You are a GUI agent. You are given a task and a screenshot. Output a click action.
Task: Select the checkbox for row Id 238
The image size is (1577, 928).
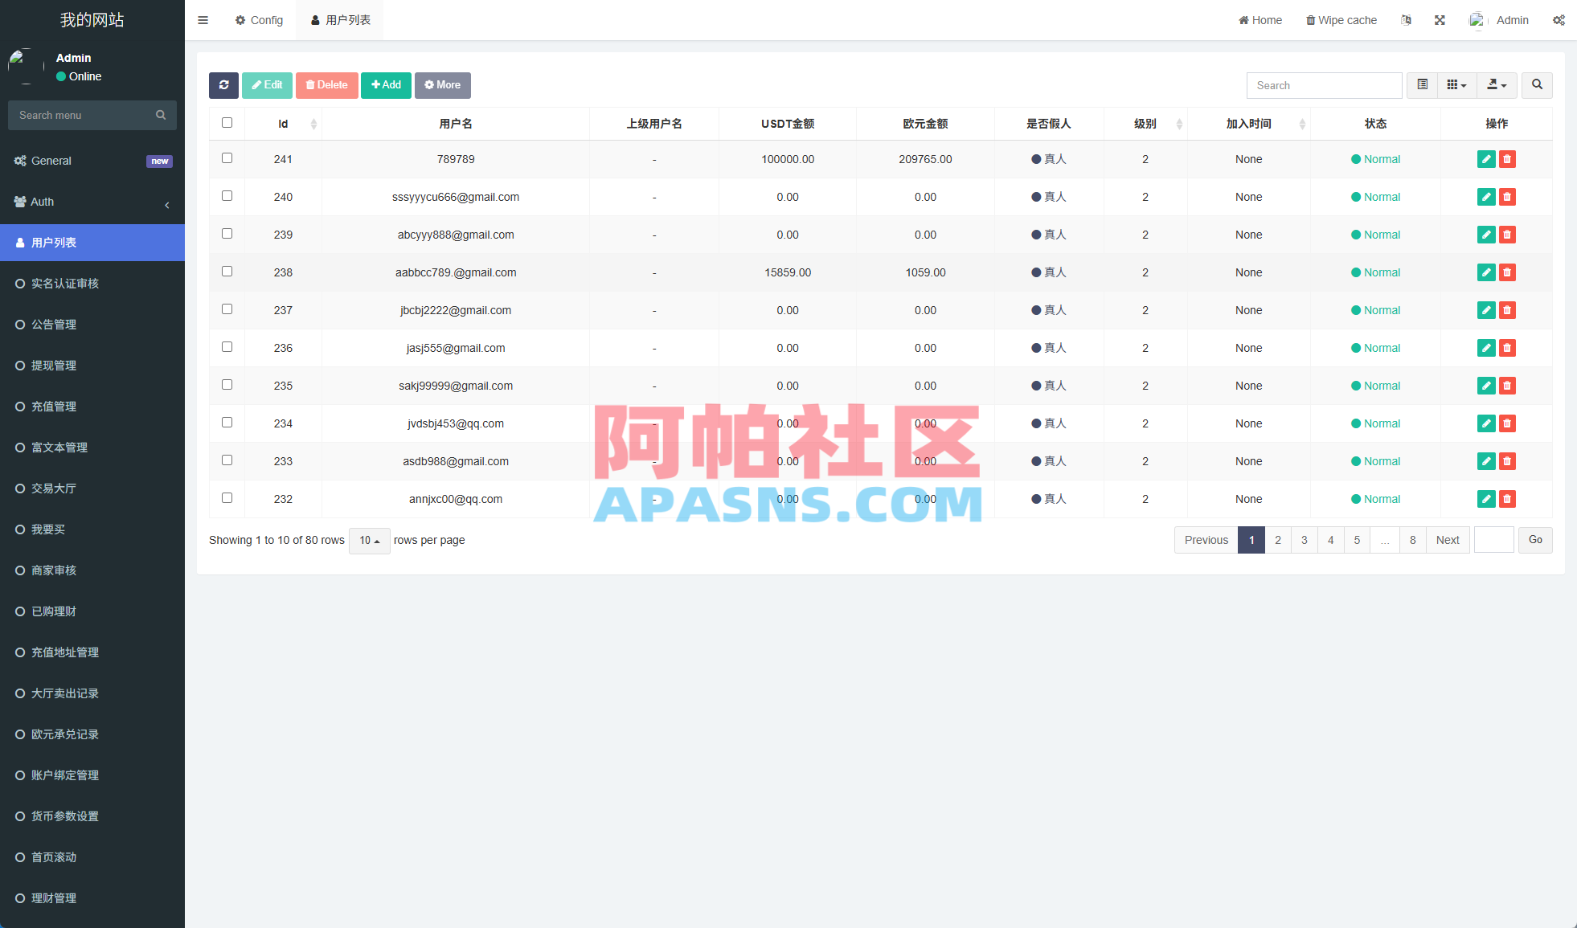(x=227, y=272)
